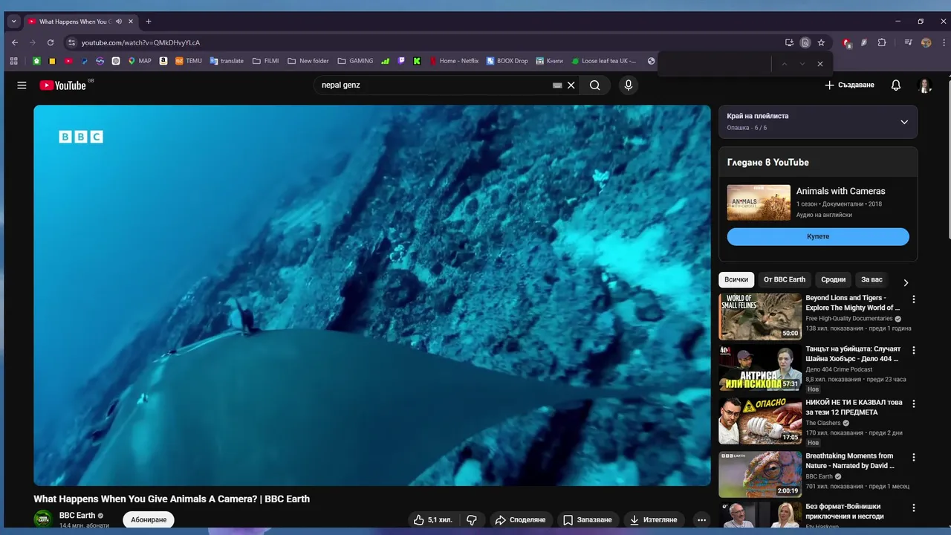Click the Купете buy button
The image size is (951, 535).
click(818, 236)
